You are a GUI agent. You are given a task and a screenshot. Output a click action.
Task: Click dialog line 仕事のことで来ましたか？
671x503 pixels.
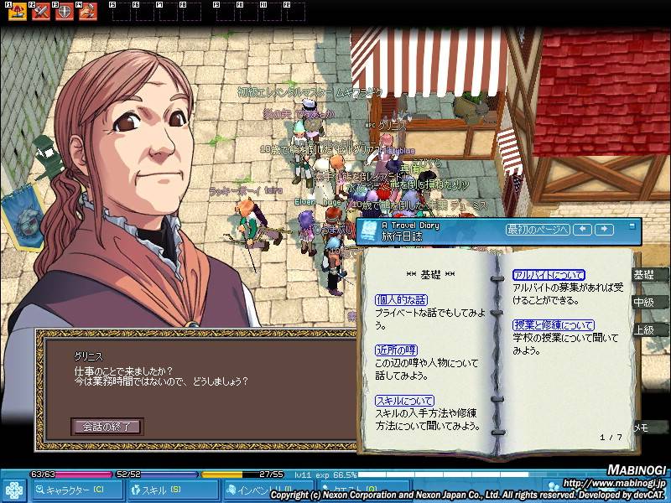123,371
